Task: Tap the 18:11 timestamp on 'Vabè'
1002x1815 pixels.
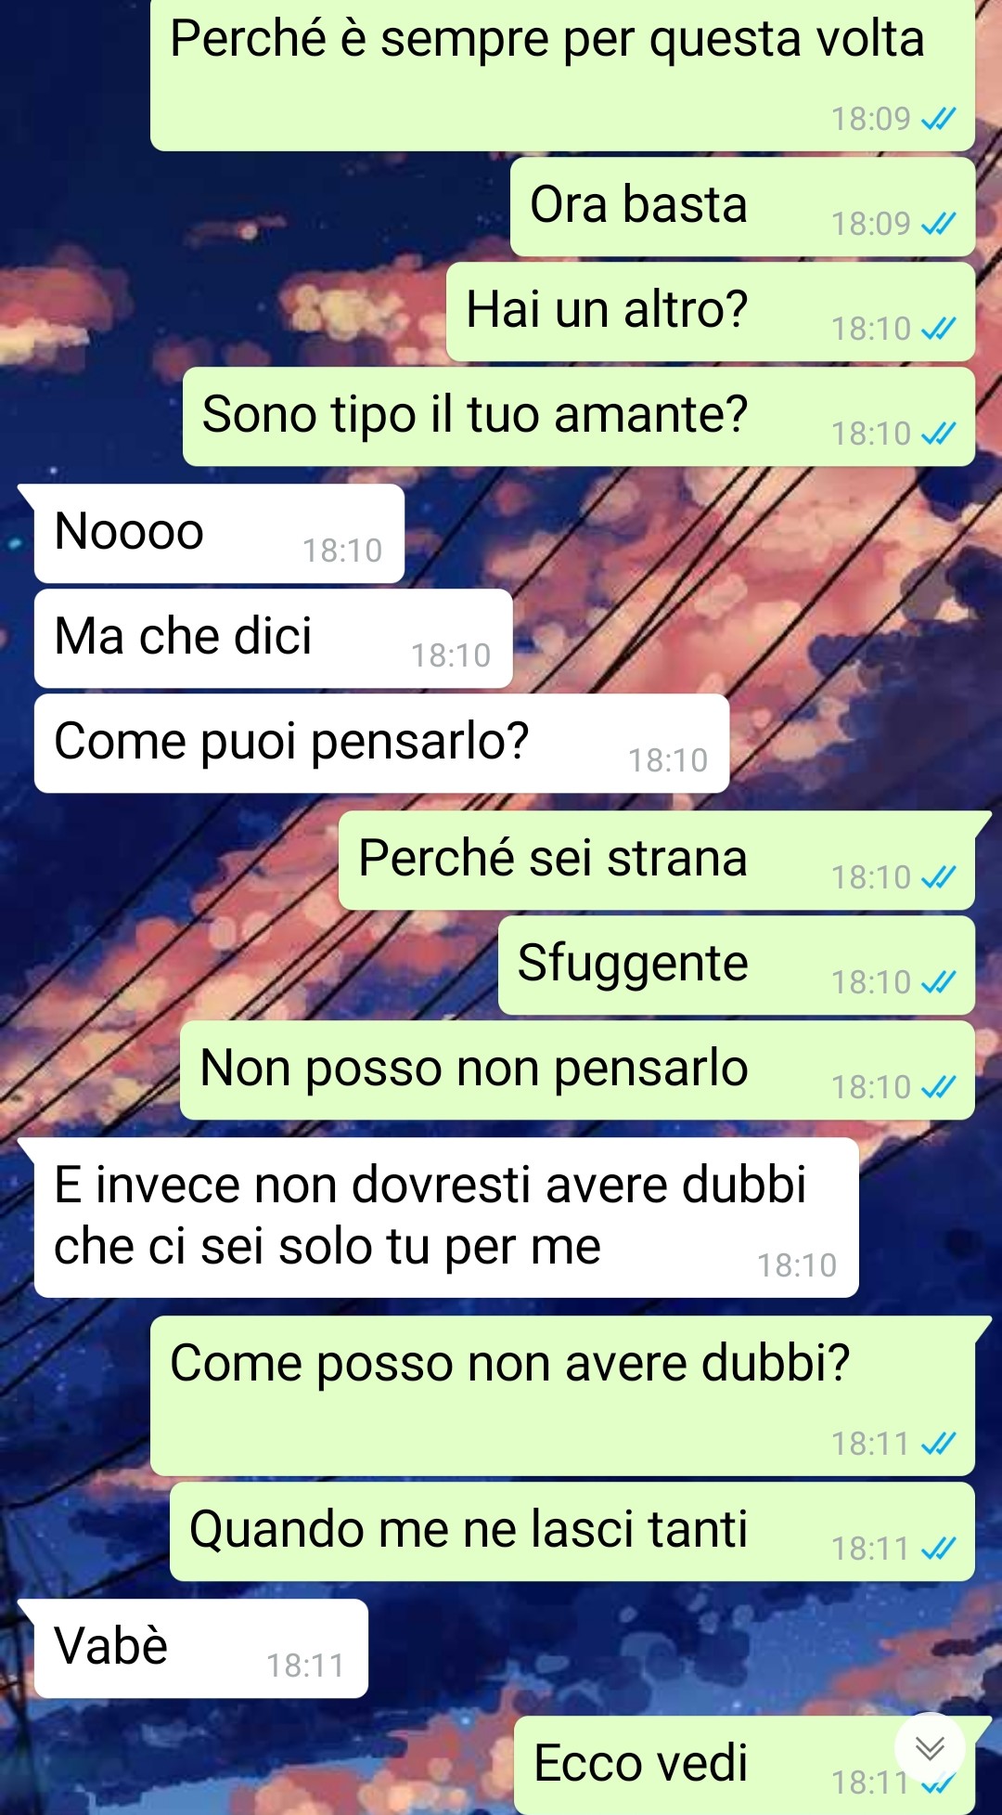Action: pos(305,1666)
